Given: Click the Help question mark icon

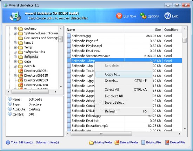Looking at the screenshot, I should coord(168,16).
